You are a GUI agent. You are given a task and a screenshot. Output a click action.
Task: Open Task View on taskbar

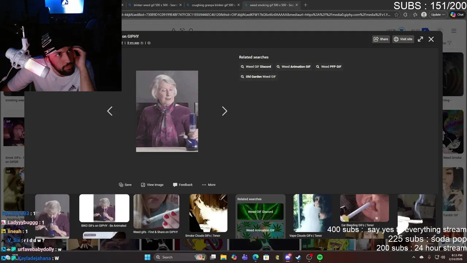[x=213, y=257]
